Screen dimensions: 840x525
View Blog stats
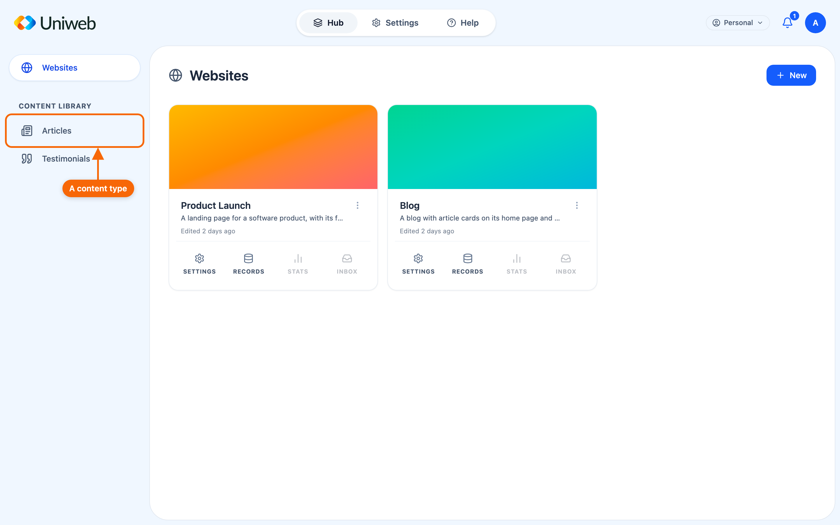coord(517,264)
